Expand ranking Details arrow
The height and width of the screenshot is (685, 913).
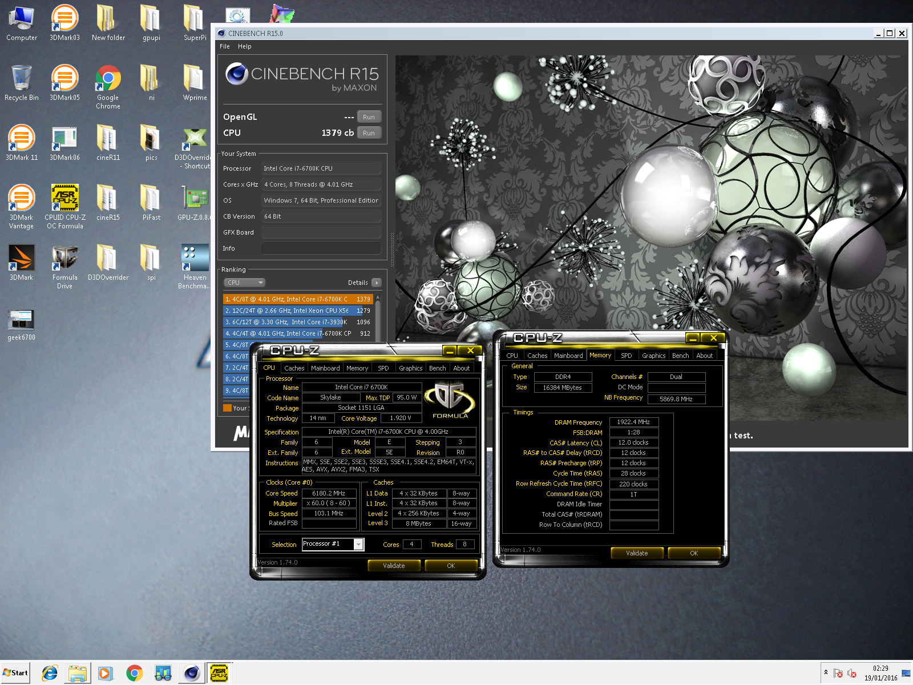coord(377,283)
